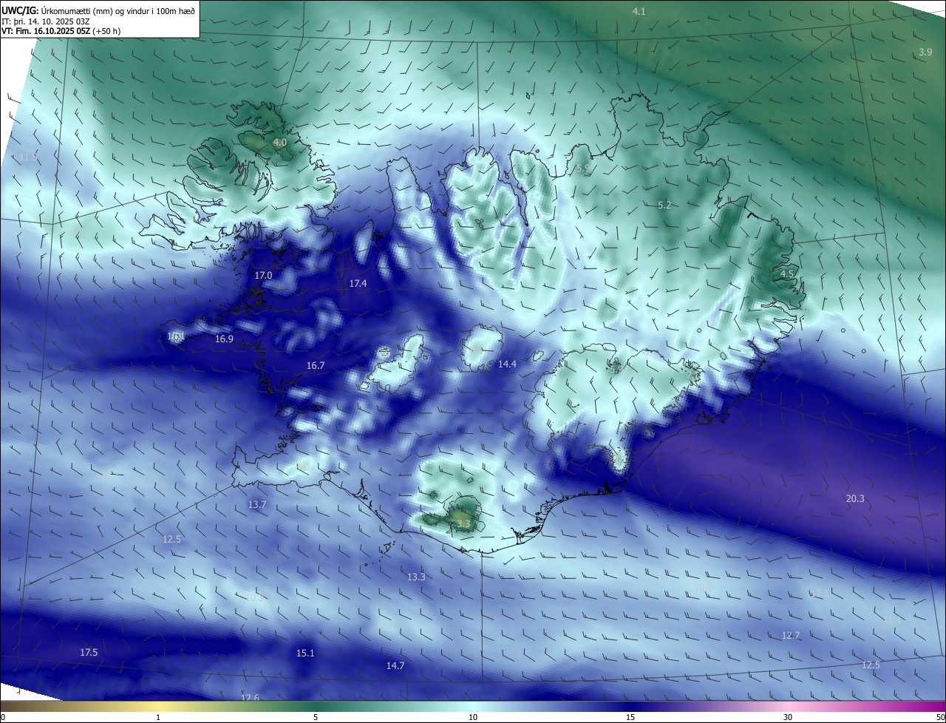The height and width of the screenshot is (723, 946).
Task: Click the map value '14.7'
Action: pos(395,665)
